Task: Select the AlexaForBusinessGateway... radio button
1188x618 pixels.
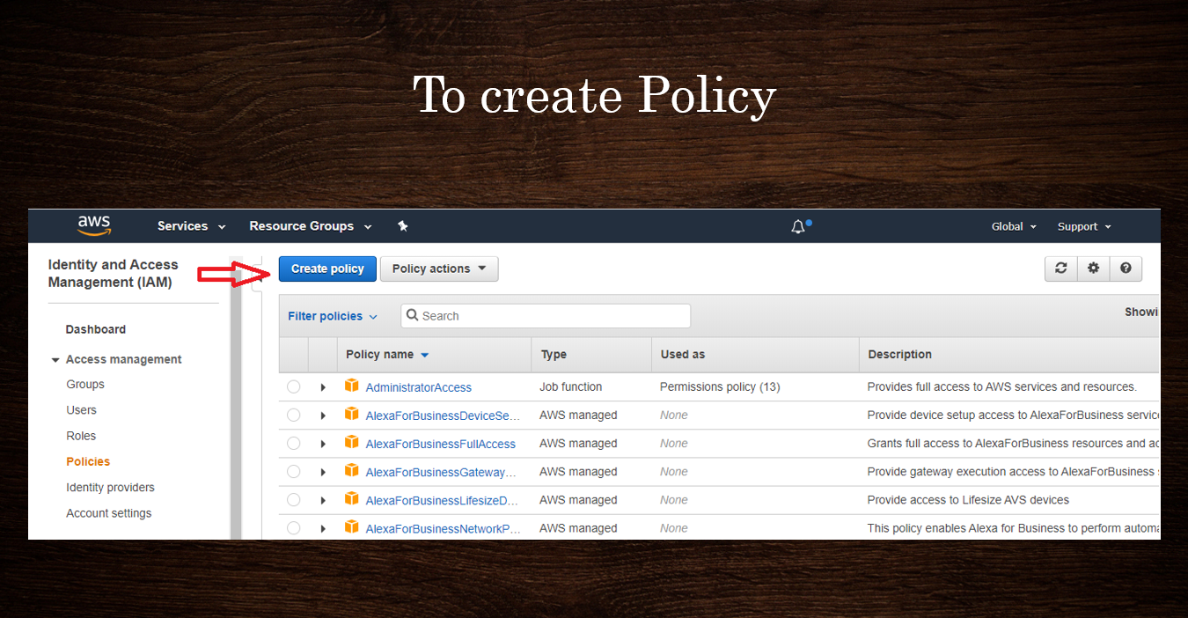Action: [x=294, y=471]
